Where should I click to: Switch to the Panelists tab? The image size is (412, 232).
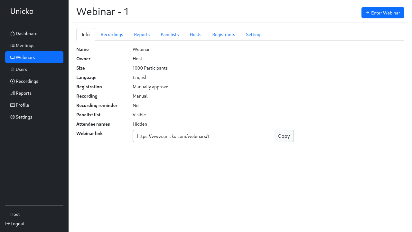pos(170,34)
